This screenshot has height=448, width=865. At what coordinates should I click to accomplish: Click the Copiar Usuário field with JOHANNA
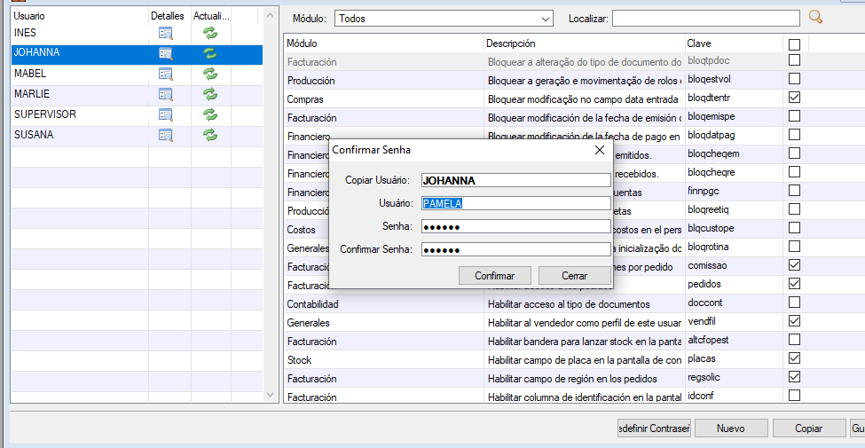515,180
